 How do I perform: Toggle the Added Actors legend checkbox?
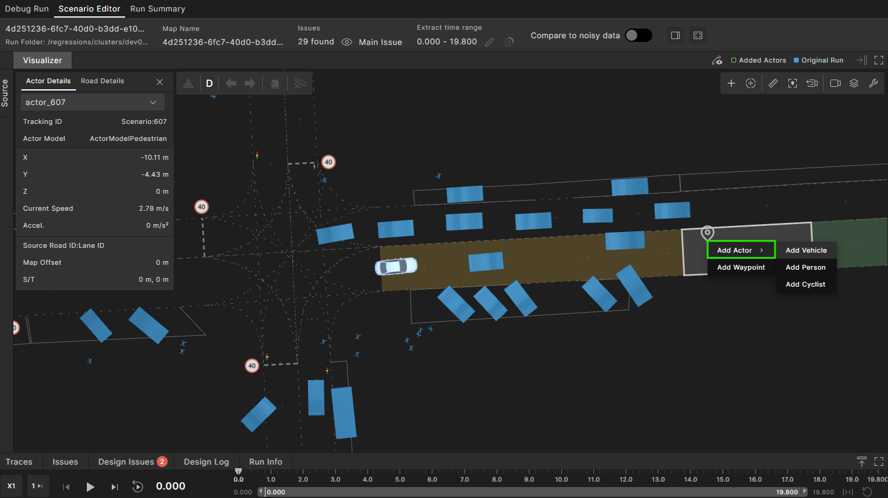pyautogui.click(x=734, y=60)
